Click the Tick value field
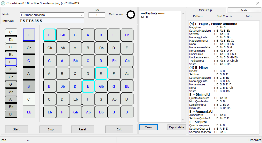262x143 pixels. 97,15
